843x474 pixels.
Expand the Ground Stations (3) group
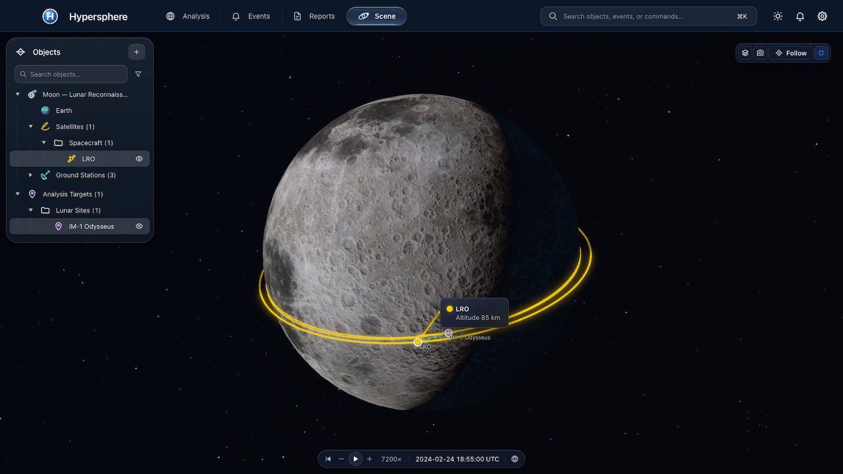31,175
